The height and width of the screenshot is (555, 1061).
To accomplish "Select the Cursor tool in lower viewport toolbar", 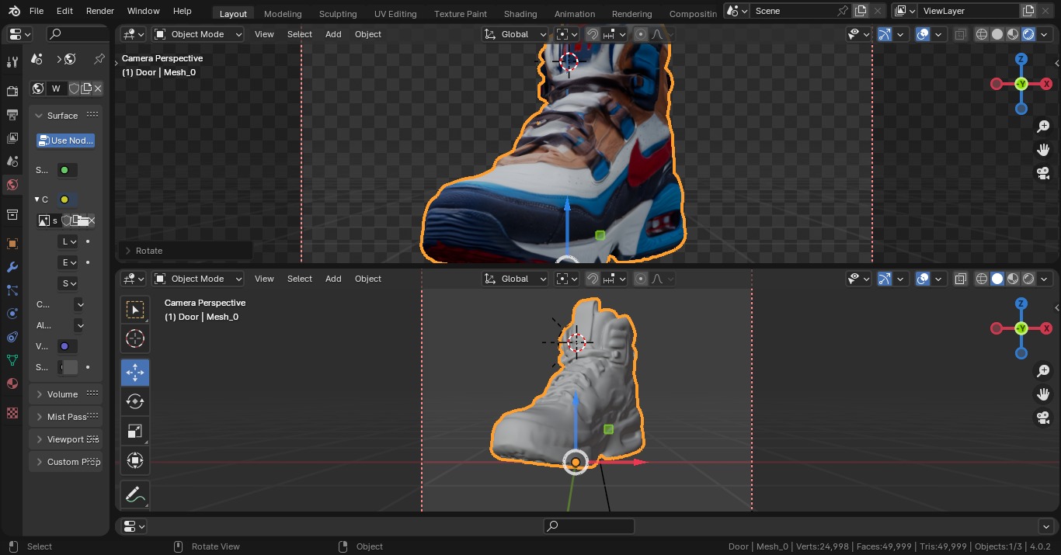I will (x=135, y=338).
